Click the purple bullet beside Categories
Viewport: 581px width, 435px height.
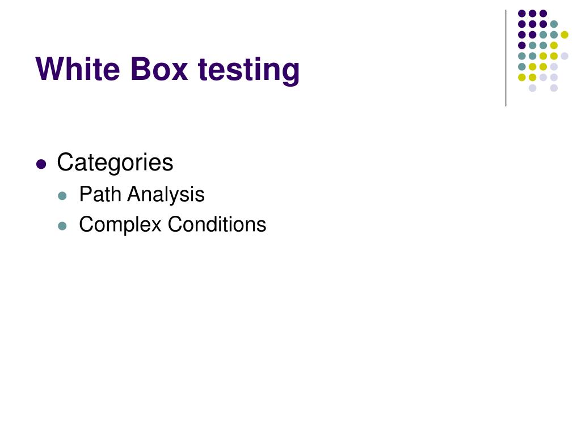point(41,164)
